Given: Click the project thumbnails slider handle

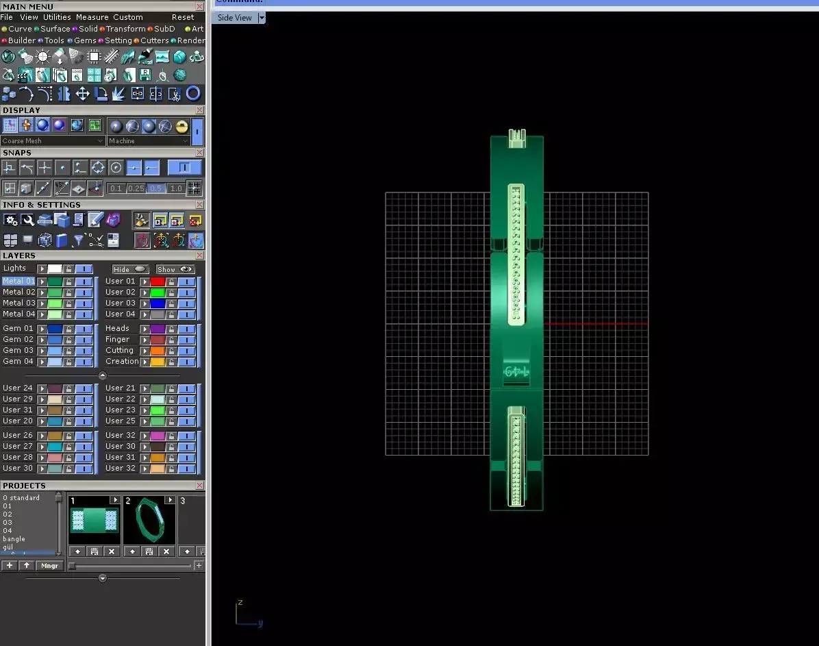Looking at the screenshot, I should (72, 566).
